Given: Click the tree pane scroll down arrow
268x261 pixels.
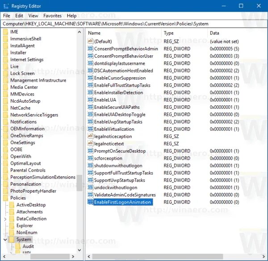Looking at the screenshot, I should click(x=80, y=250).
